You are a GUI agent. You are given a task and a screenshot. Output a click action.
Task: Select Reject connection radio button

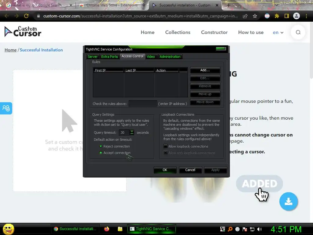click(101, 146)
